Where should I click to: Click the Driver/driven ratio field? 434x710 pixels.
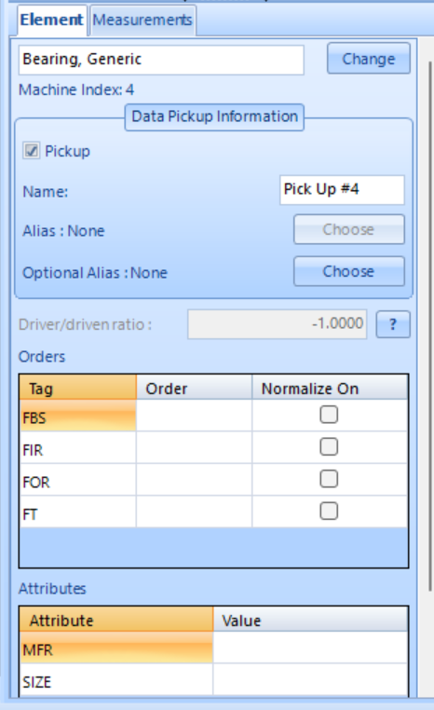(277, 324)
